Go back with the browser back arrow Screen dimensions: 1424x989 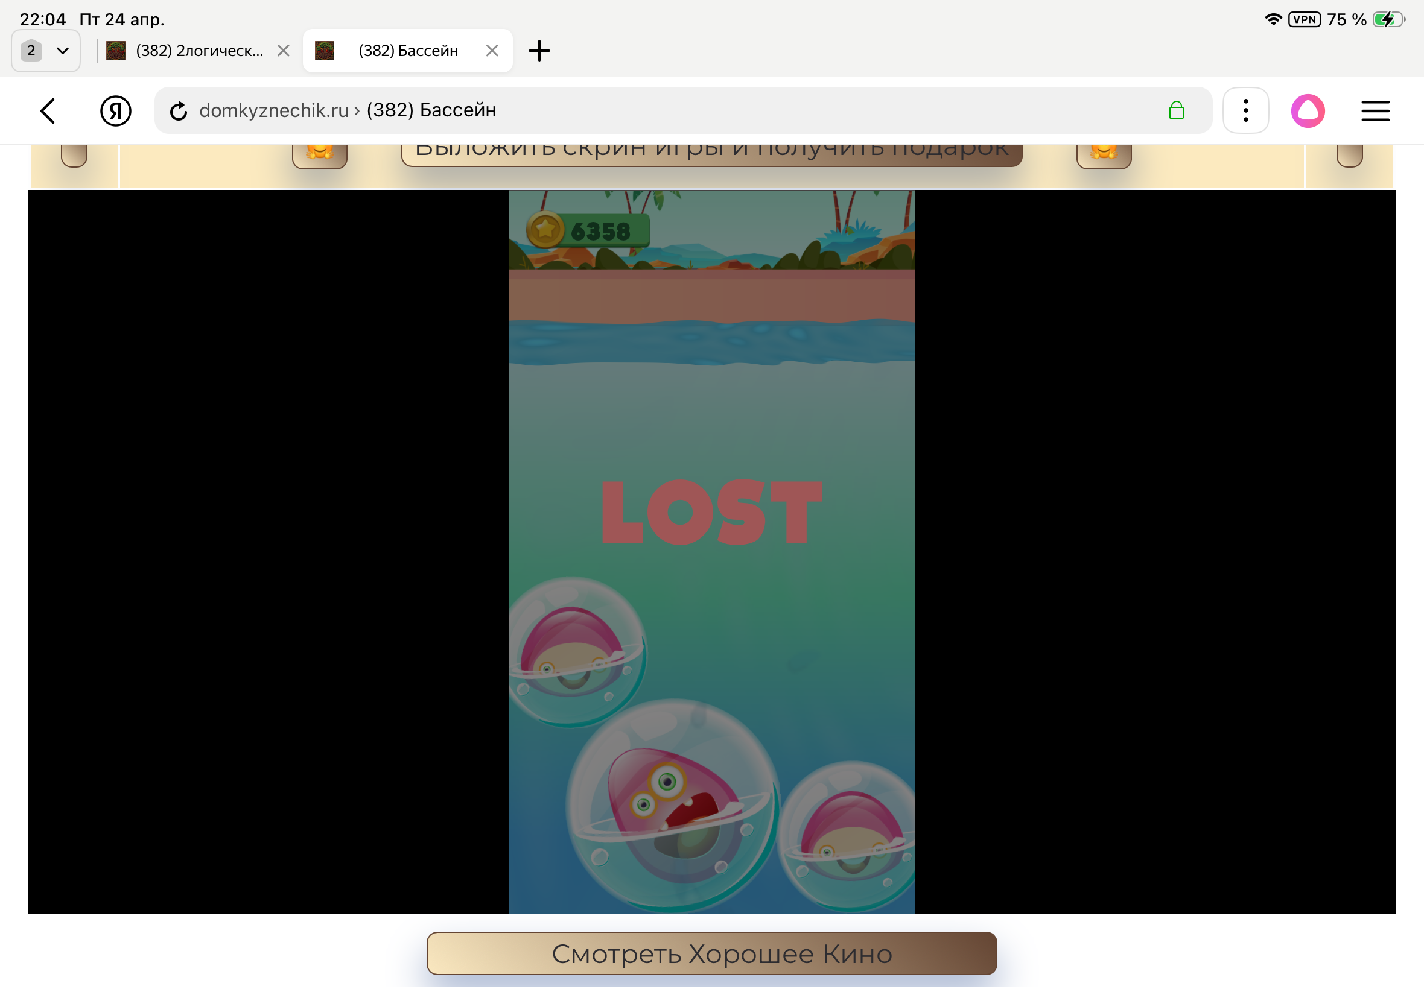(x=48, y=111)
